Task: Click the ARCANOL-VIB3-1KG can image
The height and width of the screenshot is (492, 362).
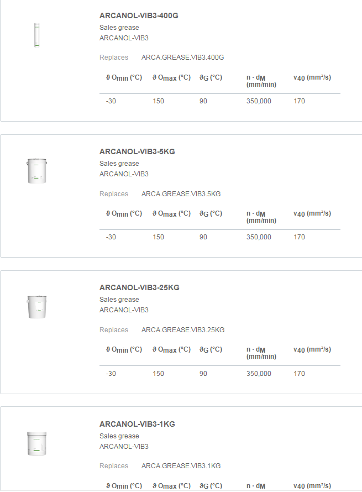Action: coord(36,443)
